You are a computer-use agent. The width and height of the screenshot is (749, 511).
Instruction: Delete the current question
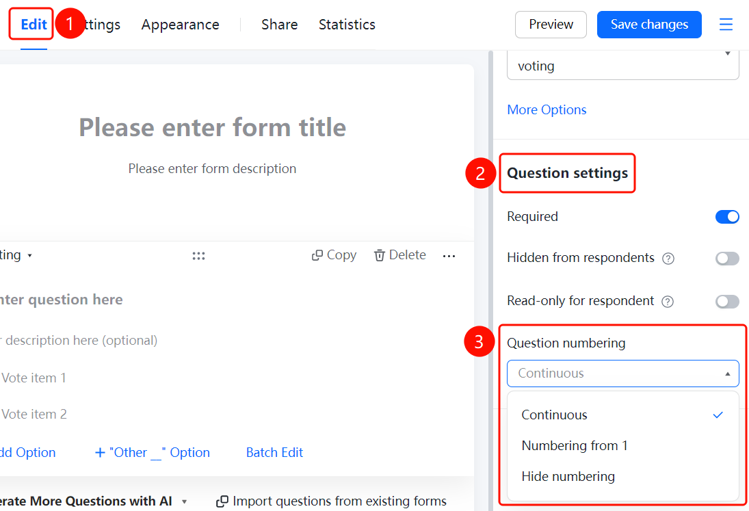(400, 255)
